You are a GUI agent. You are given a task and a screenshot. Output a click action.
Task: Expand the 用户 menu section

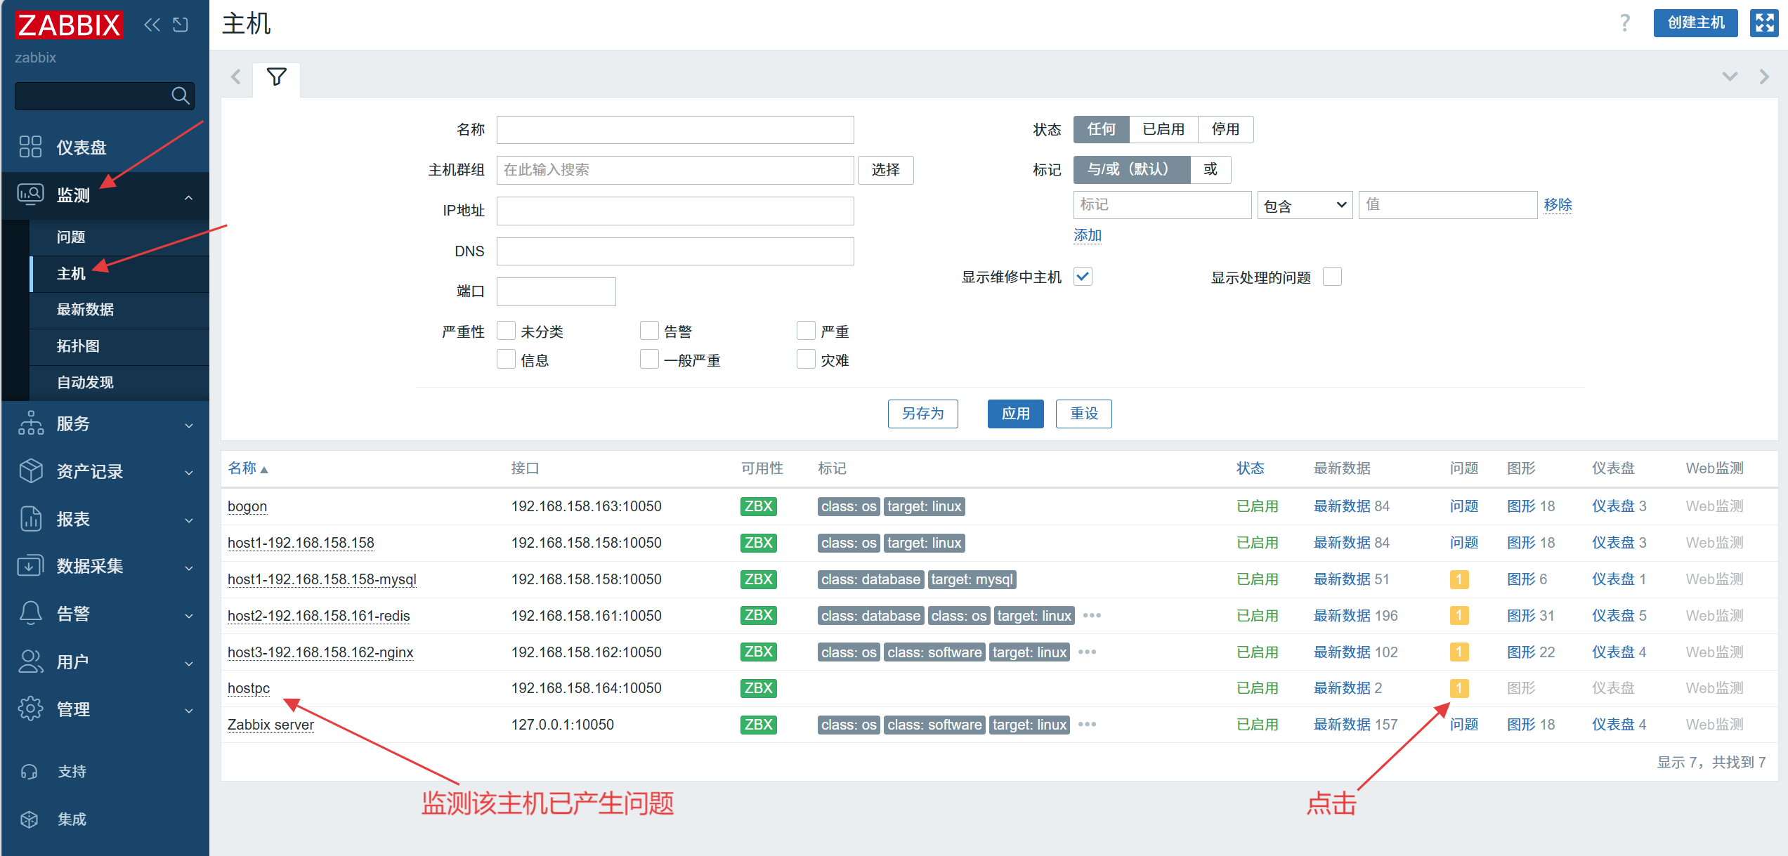point(188,664)
